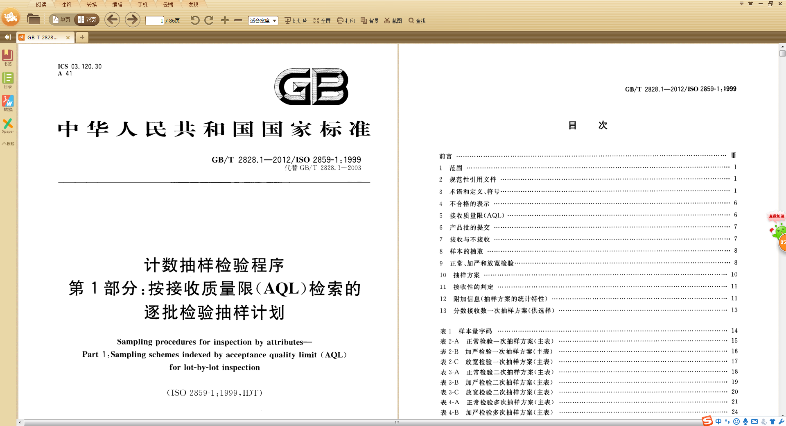The height and width of the screenshot is (426, 786).
Task: Click the open file folder icon
Action: [x=33, y=19]
